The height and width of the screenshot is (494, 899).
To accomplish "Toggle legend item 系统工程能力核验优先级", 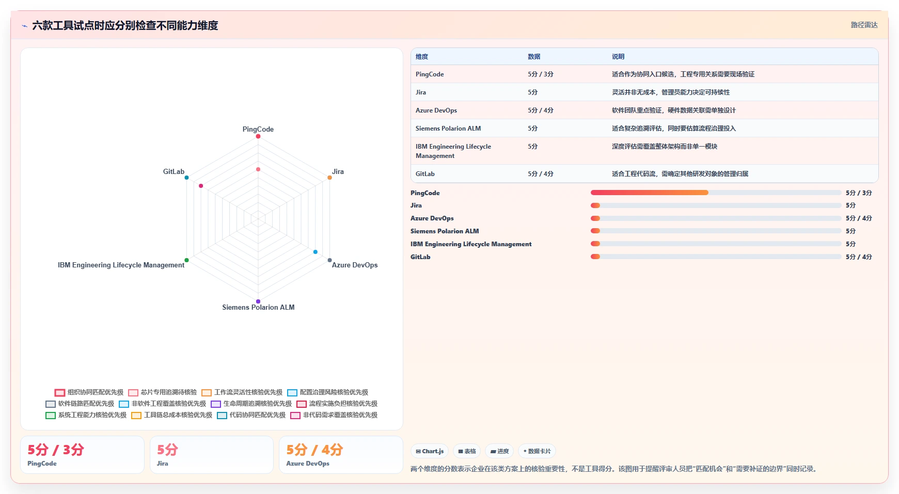I will (86, 415).
